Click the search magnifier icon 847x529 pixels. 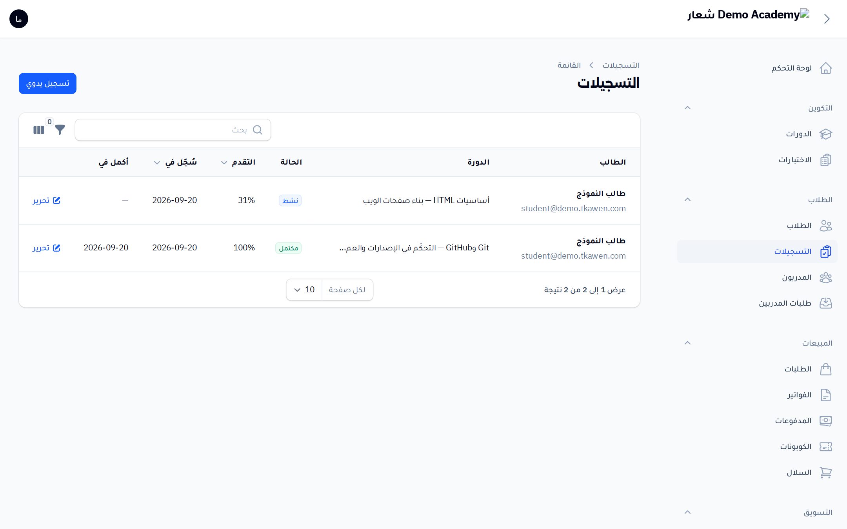[258, 130]
